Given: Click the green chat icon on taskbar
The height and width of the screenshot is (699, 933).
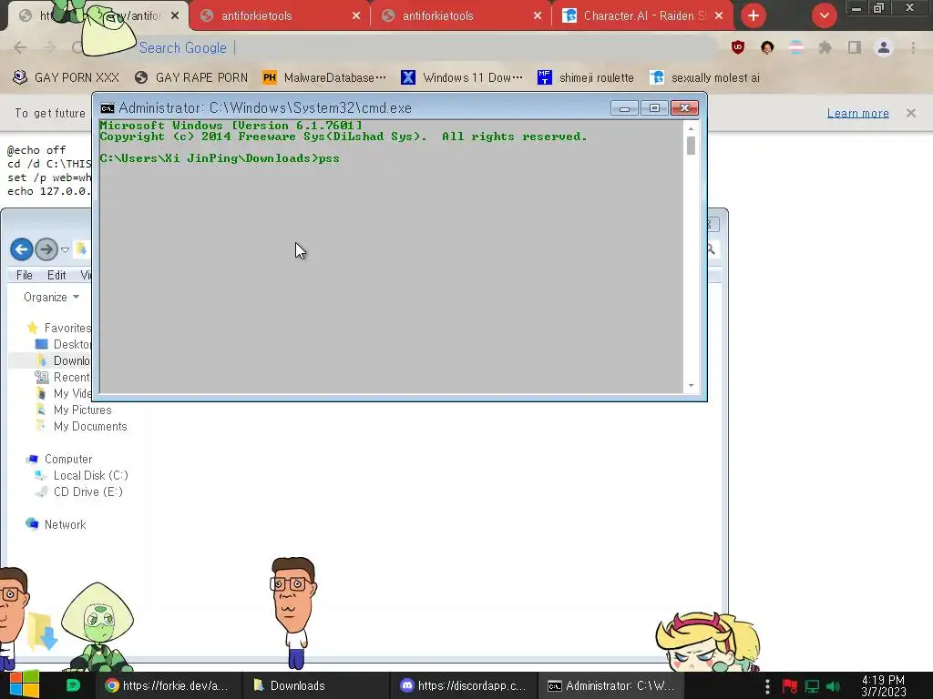Looking at the screenshot, I should click(x=73, y=685).
